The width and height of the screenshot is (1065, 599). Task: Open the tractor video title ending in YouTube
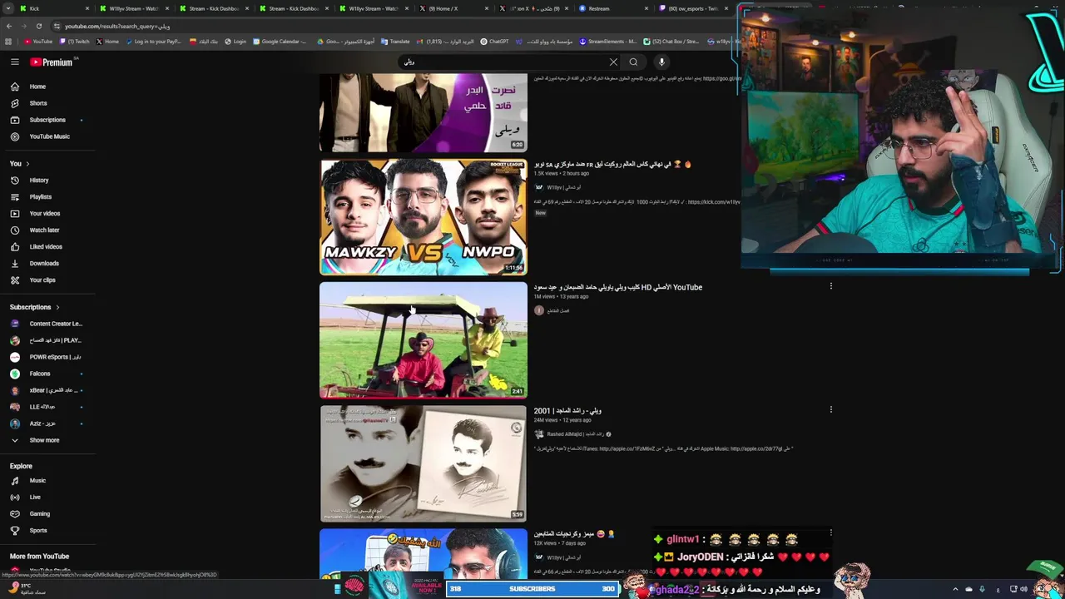pos(618,288)
